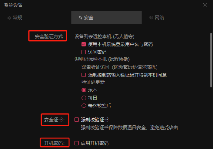Close the 系统设置 dialog

pyautogui.click(x=205, y=5)
